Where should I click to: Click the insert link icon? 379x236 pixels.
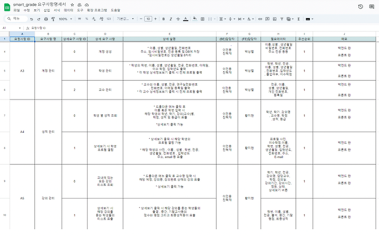[260, 19]
